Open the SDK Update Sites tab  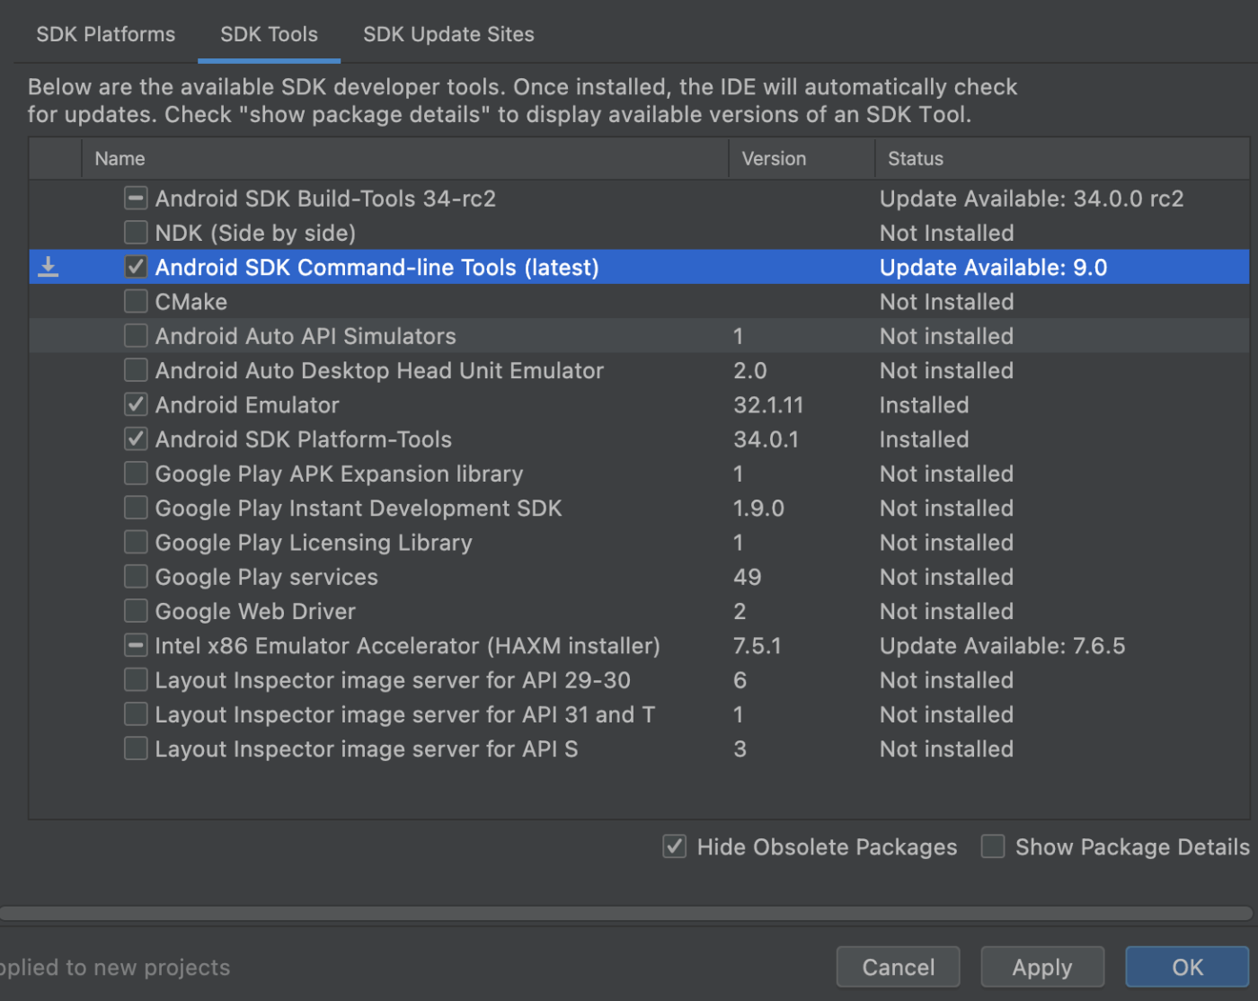point(448,34)
